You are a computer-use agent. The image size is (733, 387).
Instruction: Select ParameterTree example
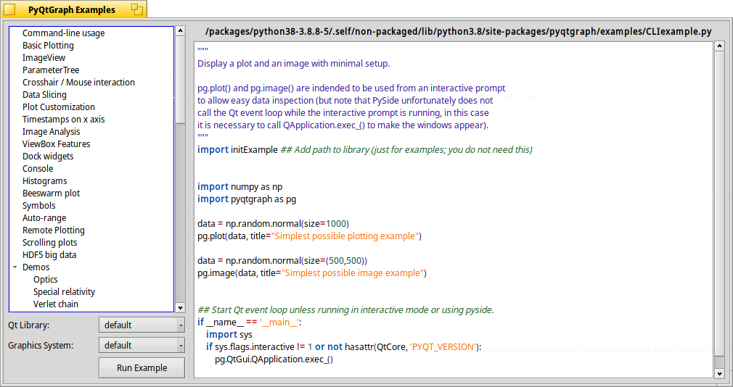click(x=51, y=70)
